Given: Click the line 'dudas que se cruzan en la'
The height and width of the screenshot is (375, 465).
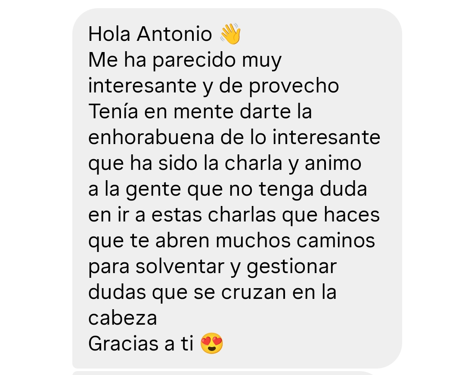Looking at the screenshot, I should click(212, 292).
